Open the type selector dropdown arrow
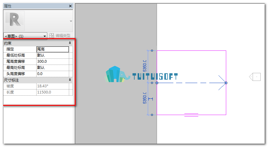This screenshot has width=268, height=147. [x=71, y=21]
